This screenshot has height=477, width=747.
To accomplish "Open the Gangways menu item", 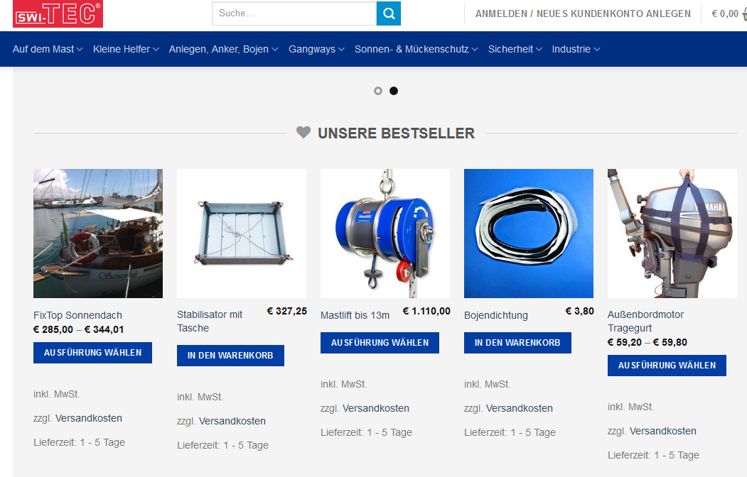I will click(316, 49).
